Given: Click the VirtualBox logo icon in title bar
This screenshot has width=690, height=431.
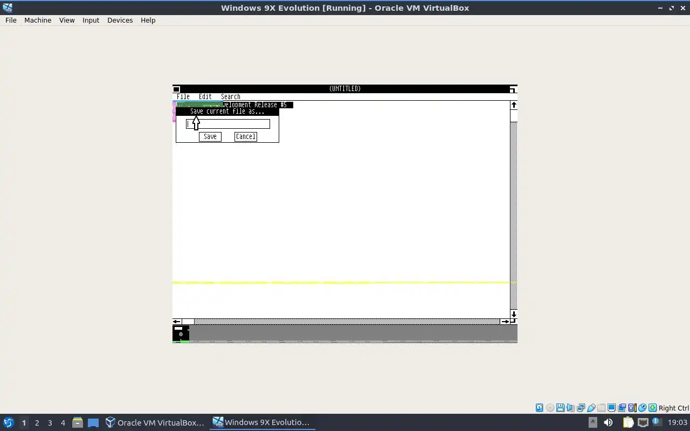Looking at the screenshot, I should pos(8,8).
